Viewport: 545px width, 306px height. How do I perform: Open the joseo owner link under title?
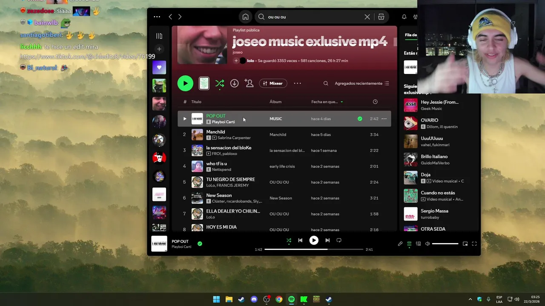tap(238, 52)
